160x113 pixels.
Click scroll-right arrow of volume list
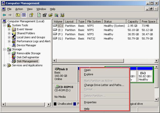click(156, 61)
